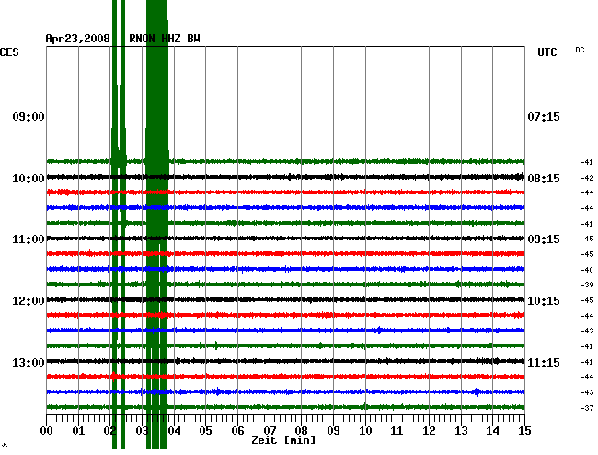Click the minute axis tick label "01"
The height and width of the screenshot is (455, 598).
[x=78, y=431]
